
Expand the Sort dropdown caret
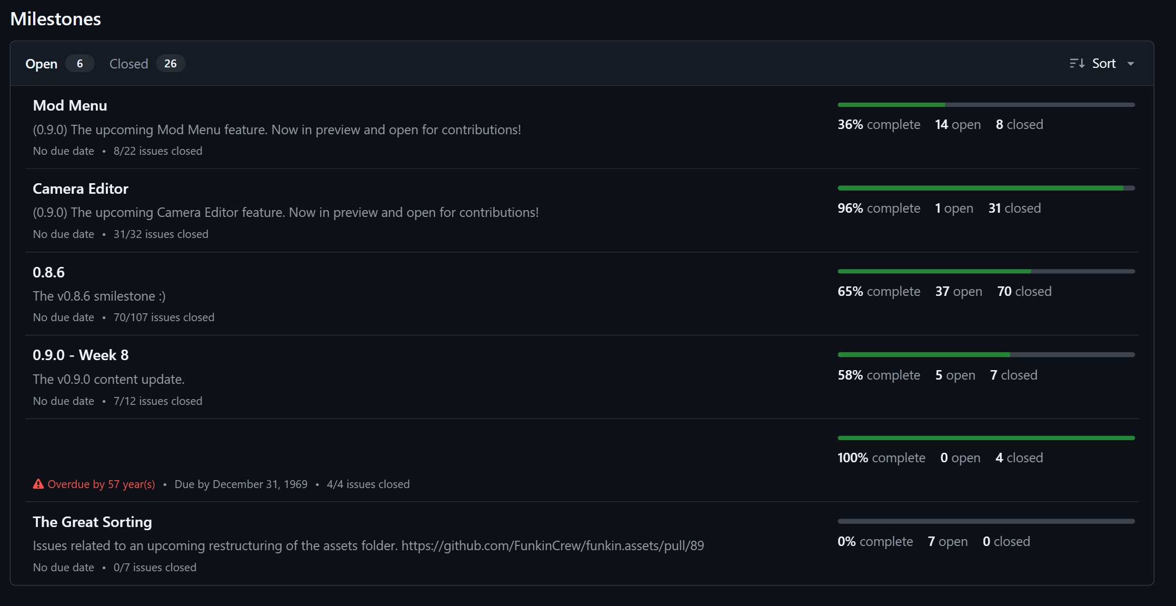coord(1131,64)
